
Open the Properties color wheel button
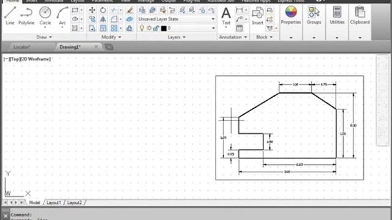click(x=291, y=15)
